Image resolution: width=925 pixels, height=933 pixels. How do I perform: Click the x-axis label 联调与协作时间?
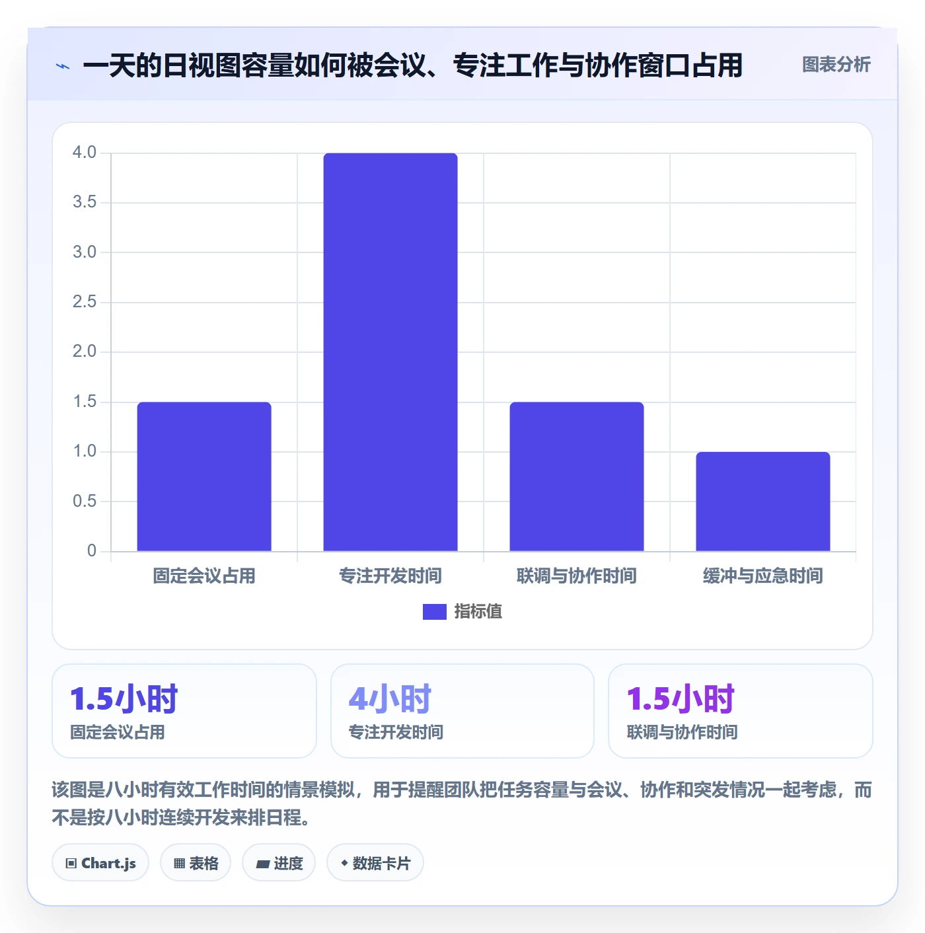(x=577, y=576)
